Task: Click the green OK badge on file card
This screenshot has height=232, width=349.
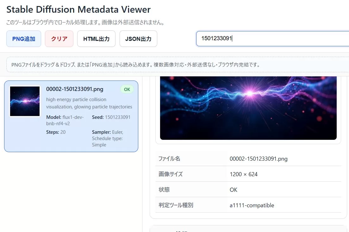Action: [127, 89]
